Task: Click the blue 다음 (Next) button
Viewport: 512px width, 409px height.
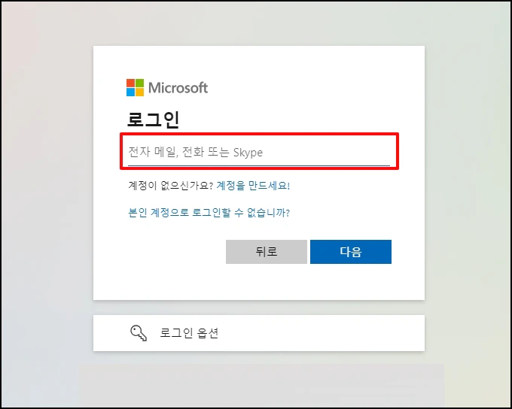Action: (351, 252)
